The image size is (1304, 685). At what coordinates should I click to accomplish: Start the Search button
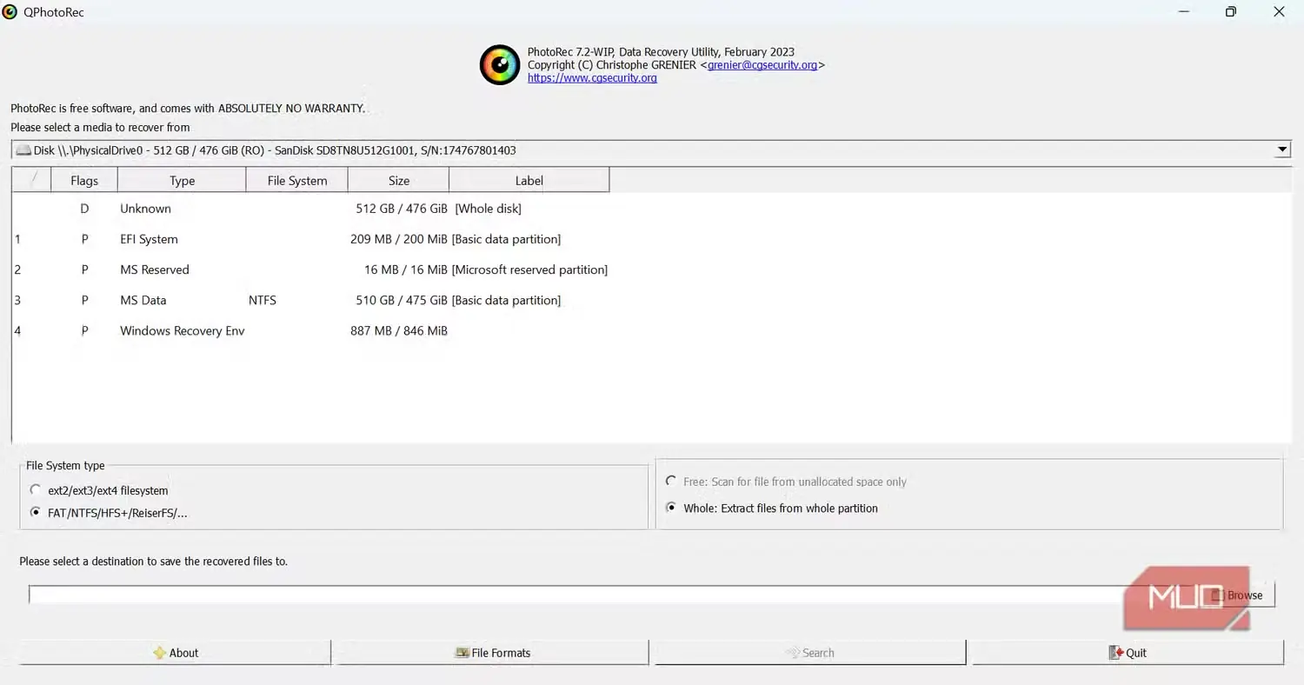point(810,653)
